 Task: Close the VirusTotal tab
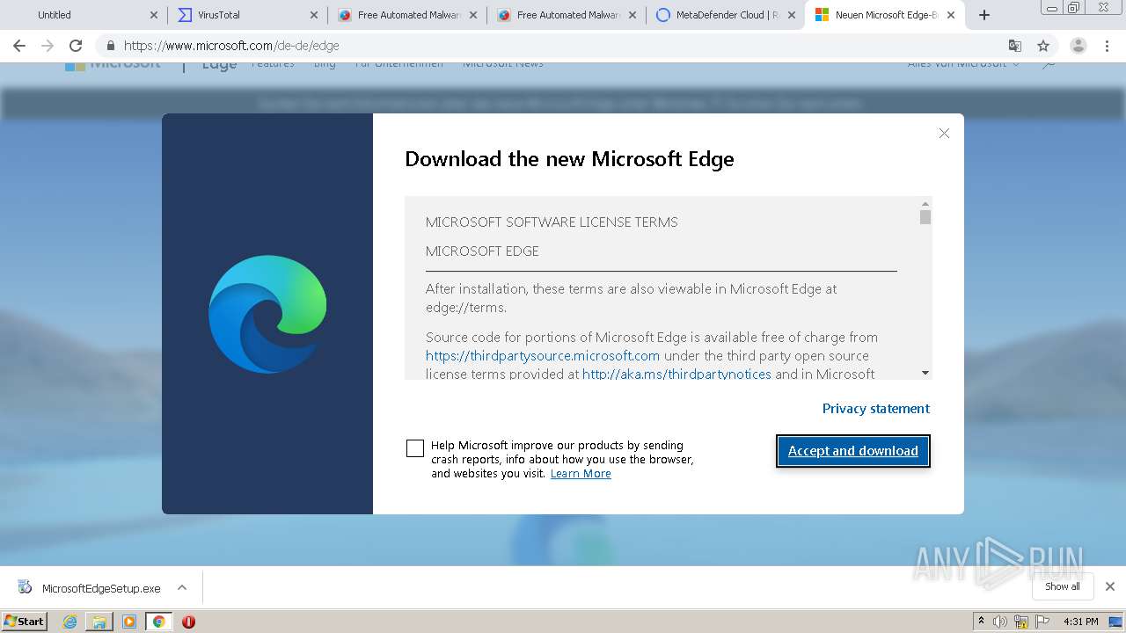point(314,15)
